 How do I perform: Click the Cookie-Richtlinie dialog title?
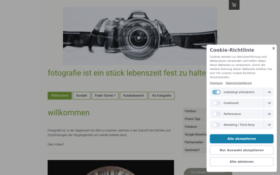coord(232,50)
